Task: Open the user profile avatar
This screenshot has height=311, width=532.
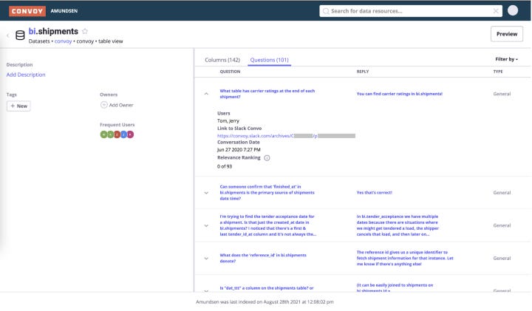Action: pos(513,10)
